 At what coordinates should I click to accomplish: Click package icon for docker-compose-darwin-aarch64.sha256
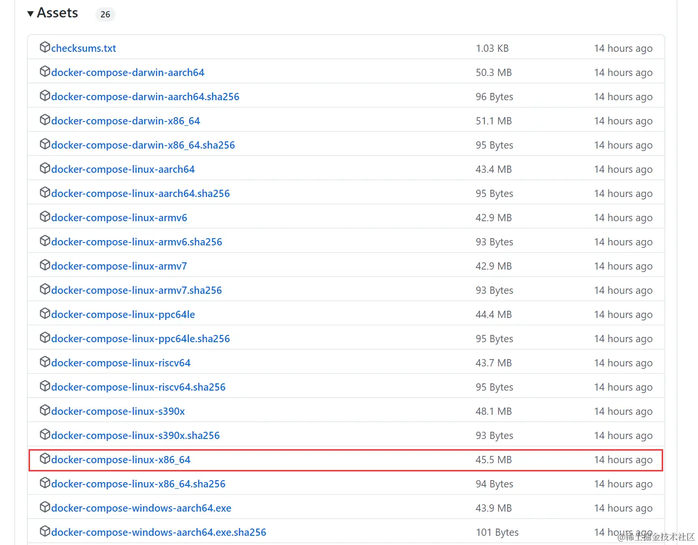pyautogui.click(x=45, y=95)
